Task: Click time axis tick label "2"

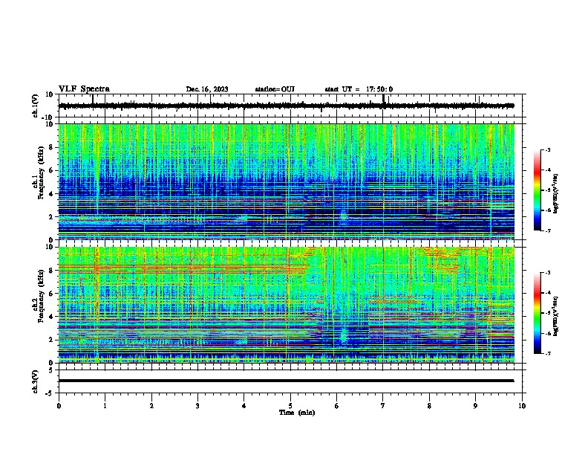Action: (x=151, y=406)
